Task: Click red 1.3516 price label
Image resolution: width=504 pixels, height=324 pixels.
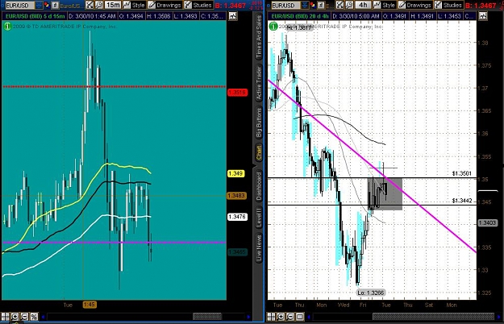Action: 238,93
